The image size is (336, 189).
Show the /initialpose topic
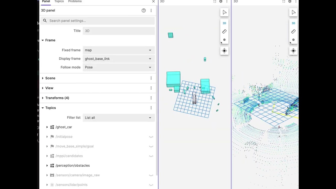[x=151, y=137]
